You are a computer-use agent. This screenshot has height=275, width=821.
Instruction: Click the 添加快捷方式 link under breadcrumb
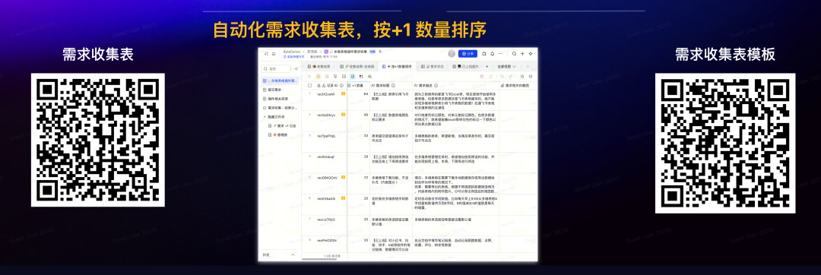coord(293,56)
